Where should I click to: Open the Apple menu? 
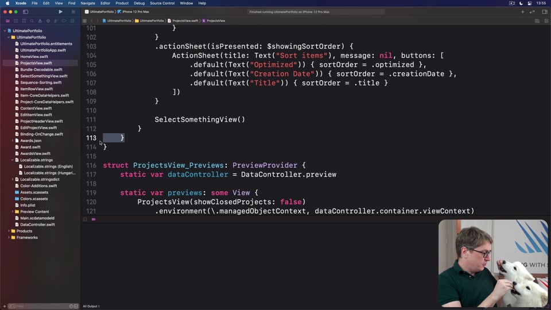[7, 3]
